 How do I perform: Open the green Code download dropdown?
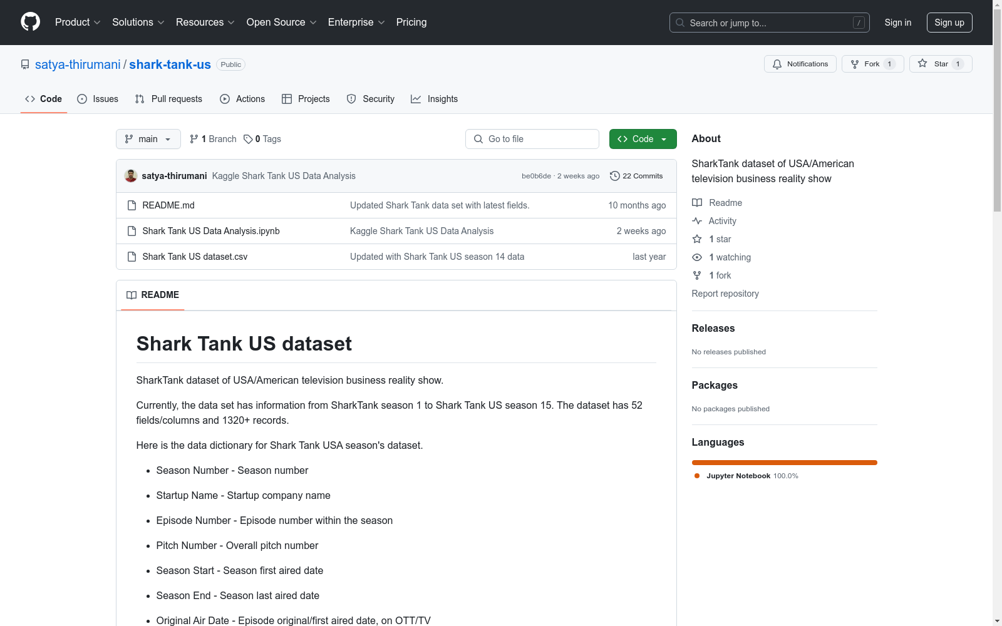tap(643, 139)
